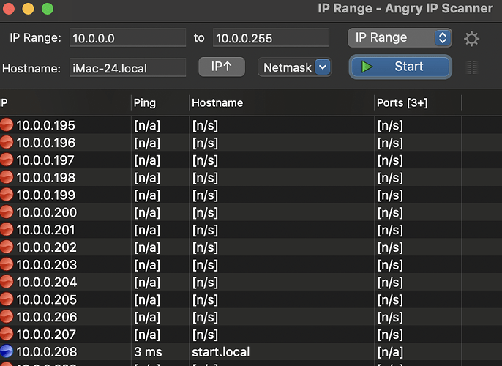Click the Hostname cell of 10.0.0.200
Image resolution: width=502 pixels, height=366 pixels.
point(282,212)
